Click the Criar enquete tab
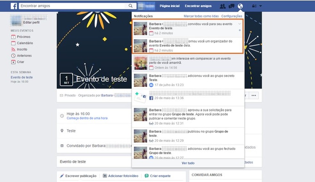 (x=158, y=176)
